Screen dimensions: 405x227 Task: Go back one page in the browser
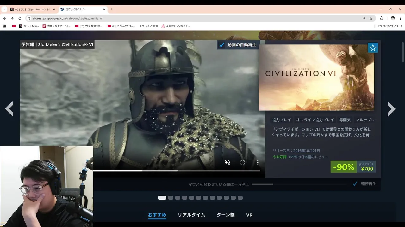coord(4,18)
